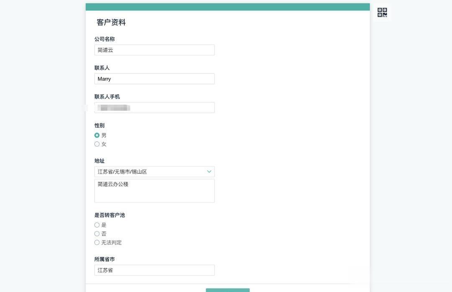
Task: Choose 是 for 是否转客户池
Action: click(97, 225)
